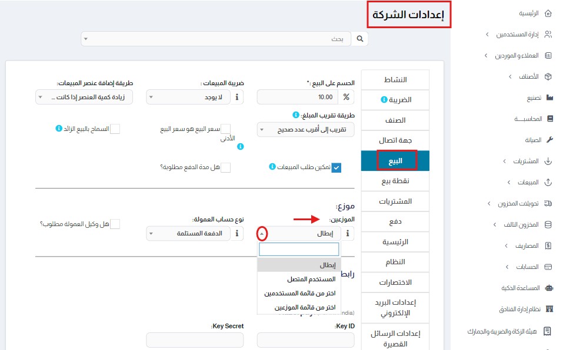The width and height of the screenshot is (563, 350).
Task: Click the upload icon for المبيعات
Action: pos(548,183)
